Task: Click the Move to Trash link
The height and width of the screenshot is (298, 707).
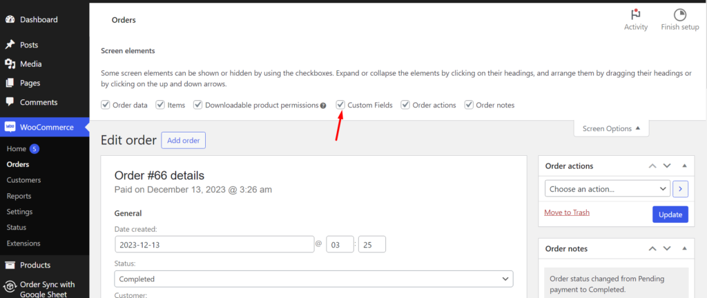Action: (567, 212)
